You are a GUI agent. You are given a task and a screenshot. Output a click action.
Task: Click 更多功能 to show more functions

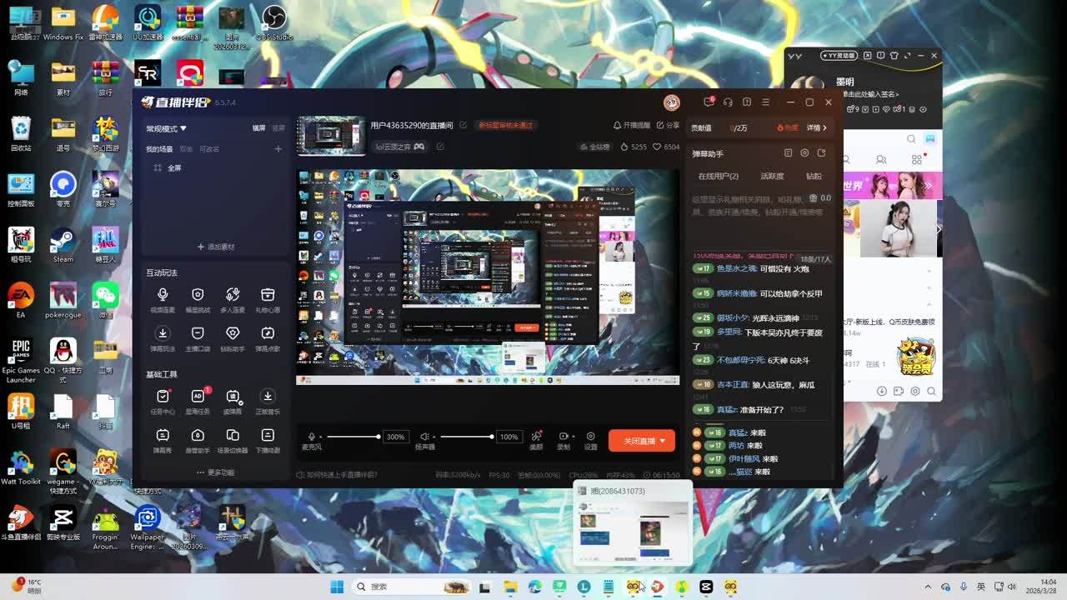click(216, 472)
